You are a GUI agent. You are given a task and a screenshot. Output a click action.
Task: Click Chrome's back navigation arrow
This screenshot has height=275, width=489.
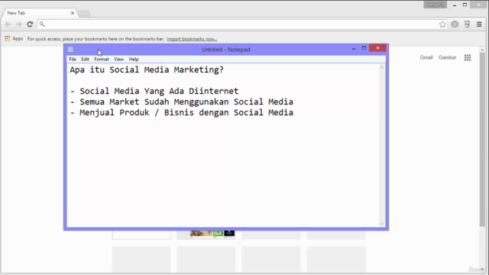tap(8, 24)
